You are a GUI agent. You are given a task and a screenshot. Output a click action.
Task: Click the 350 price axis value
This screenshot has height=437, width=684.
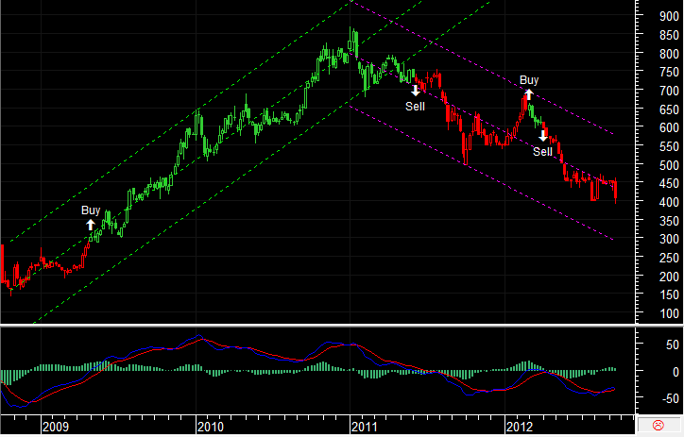[x=669, y=222]
